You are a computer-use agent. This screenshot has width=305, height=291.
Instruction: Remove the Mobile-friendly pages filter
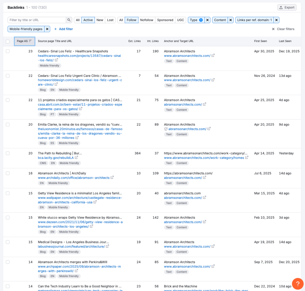pyautogui.click(x=47, y=29)
